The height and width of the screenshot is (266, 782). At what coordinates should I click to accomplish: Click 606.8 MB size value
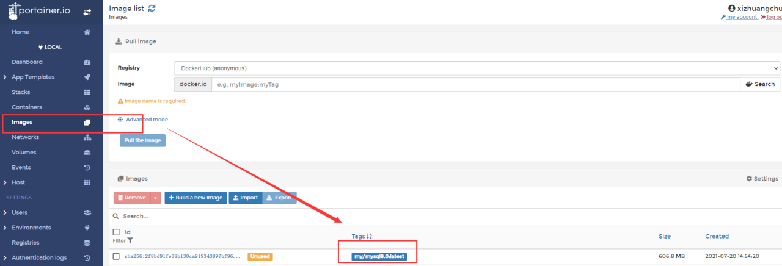pos(673,256)
